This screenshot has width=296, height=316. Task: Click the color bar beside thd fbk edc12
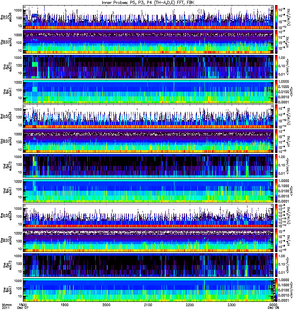(276, 166)
